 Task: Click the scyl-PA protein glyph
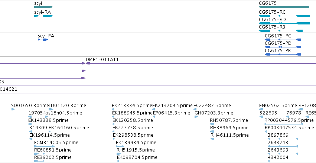pos(43,40)
